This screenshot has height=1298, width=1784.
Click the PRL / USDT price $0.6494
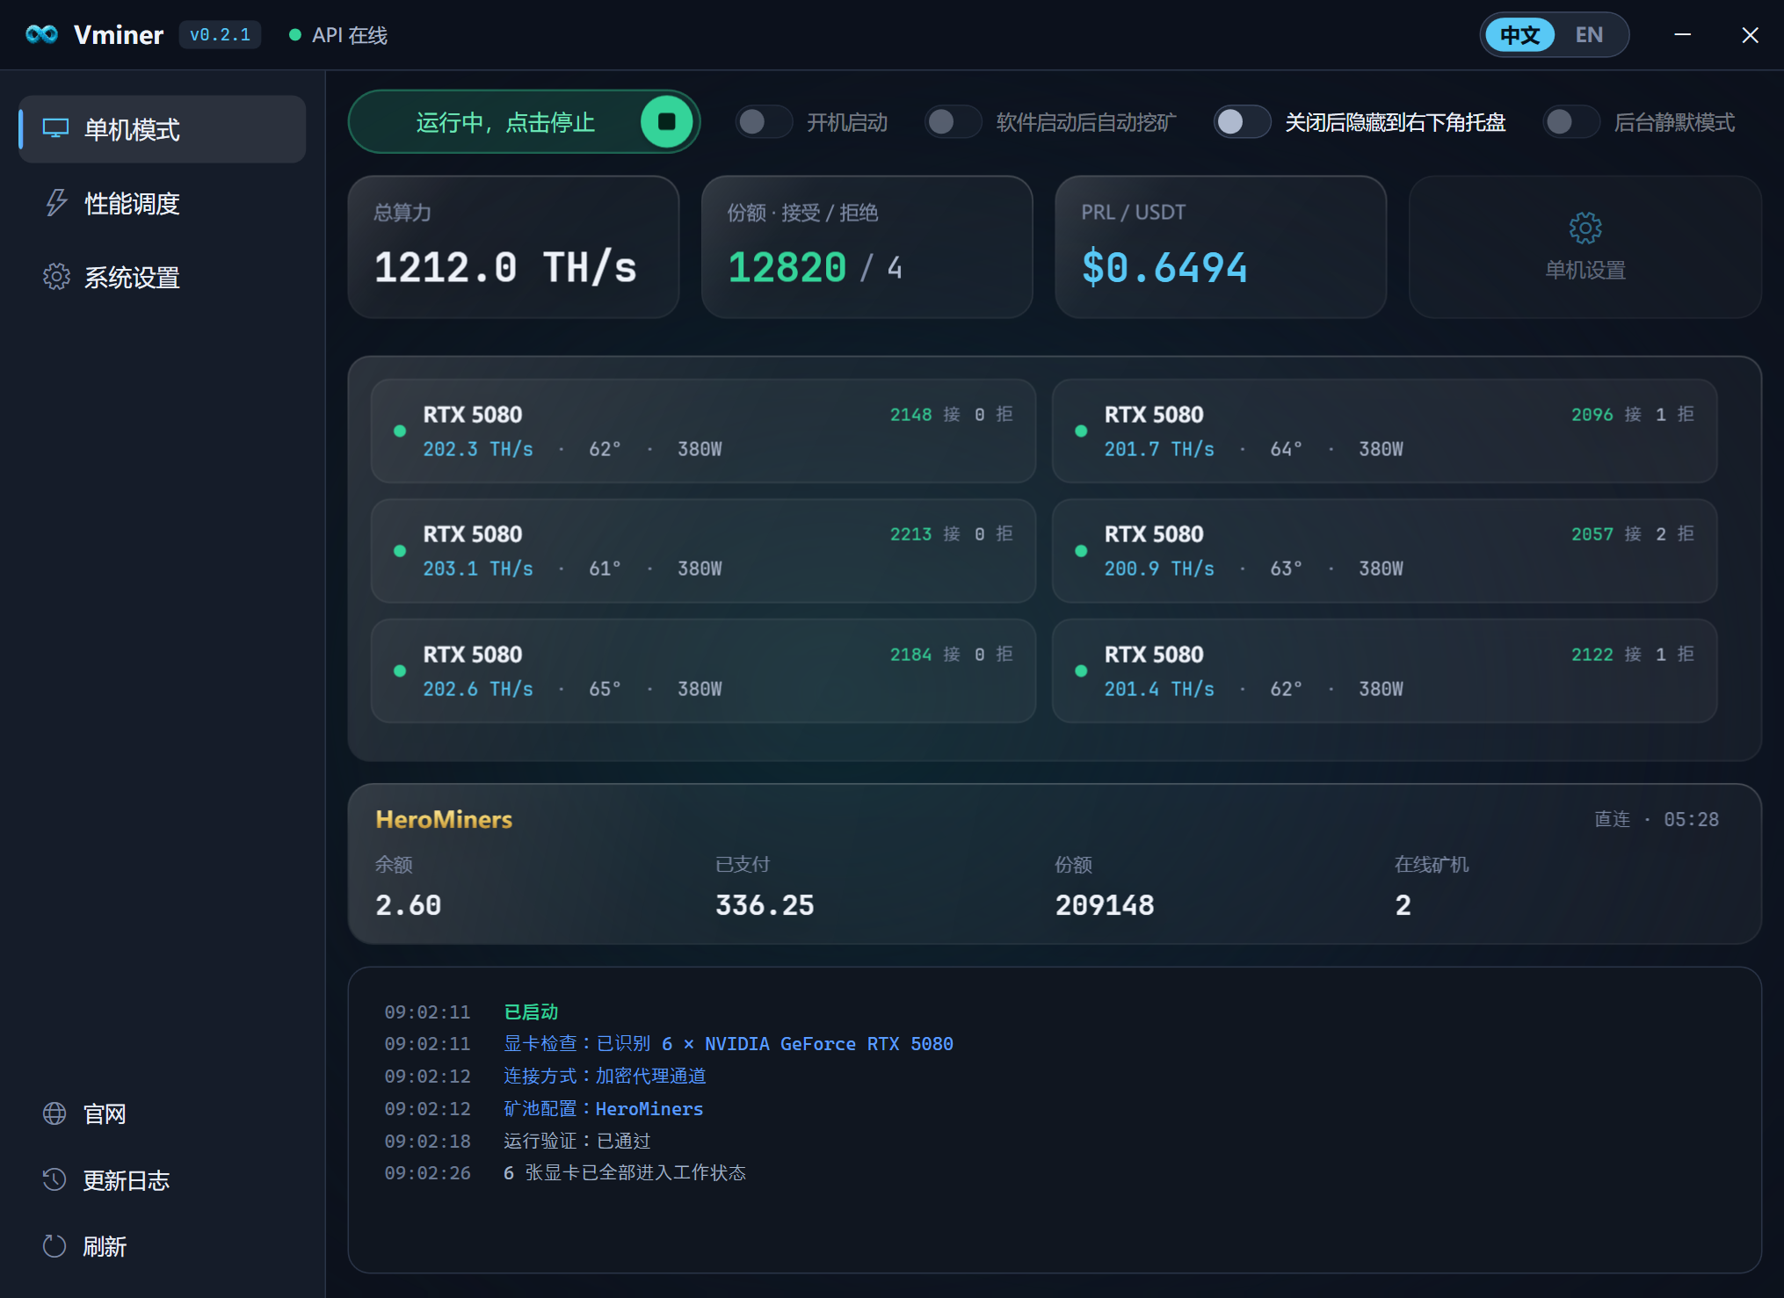1164,267
